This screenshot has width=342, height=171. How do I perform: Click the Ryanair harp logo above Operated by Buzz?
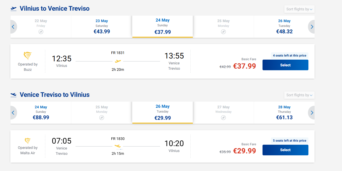point(28,56)
